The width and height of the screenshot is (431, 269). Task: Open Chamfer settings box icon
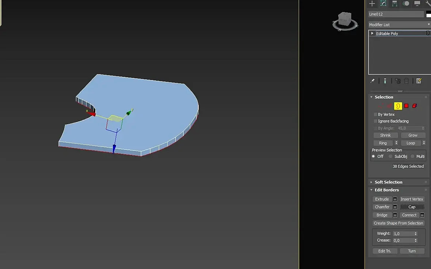click(395, 207)
